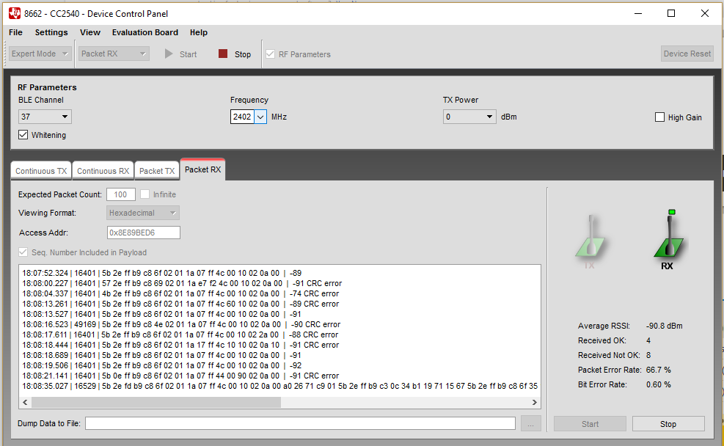Click the Access Addr input field

click(x=144, y=233)
